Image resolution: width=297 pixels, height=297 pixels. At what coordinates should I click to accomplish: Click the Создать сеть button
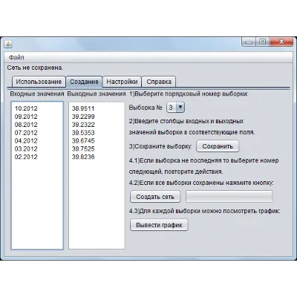click(x=155, y=197)
